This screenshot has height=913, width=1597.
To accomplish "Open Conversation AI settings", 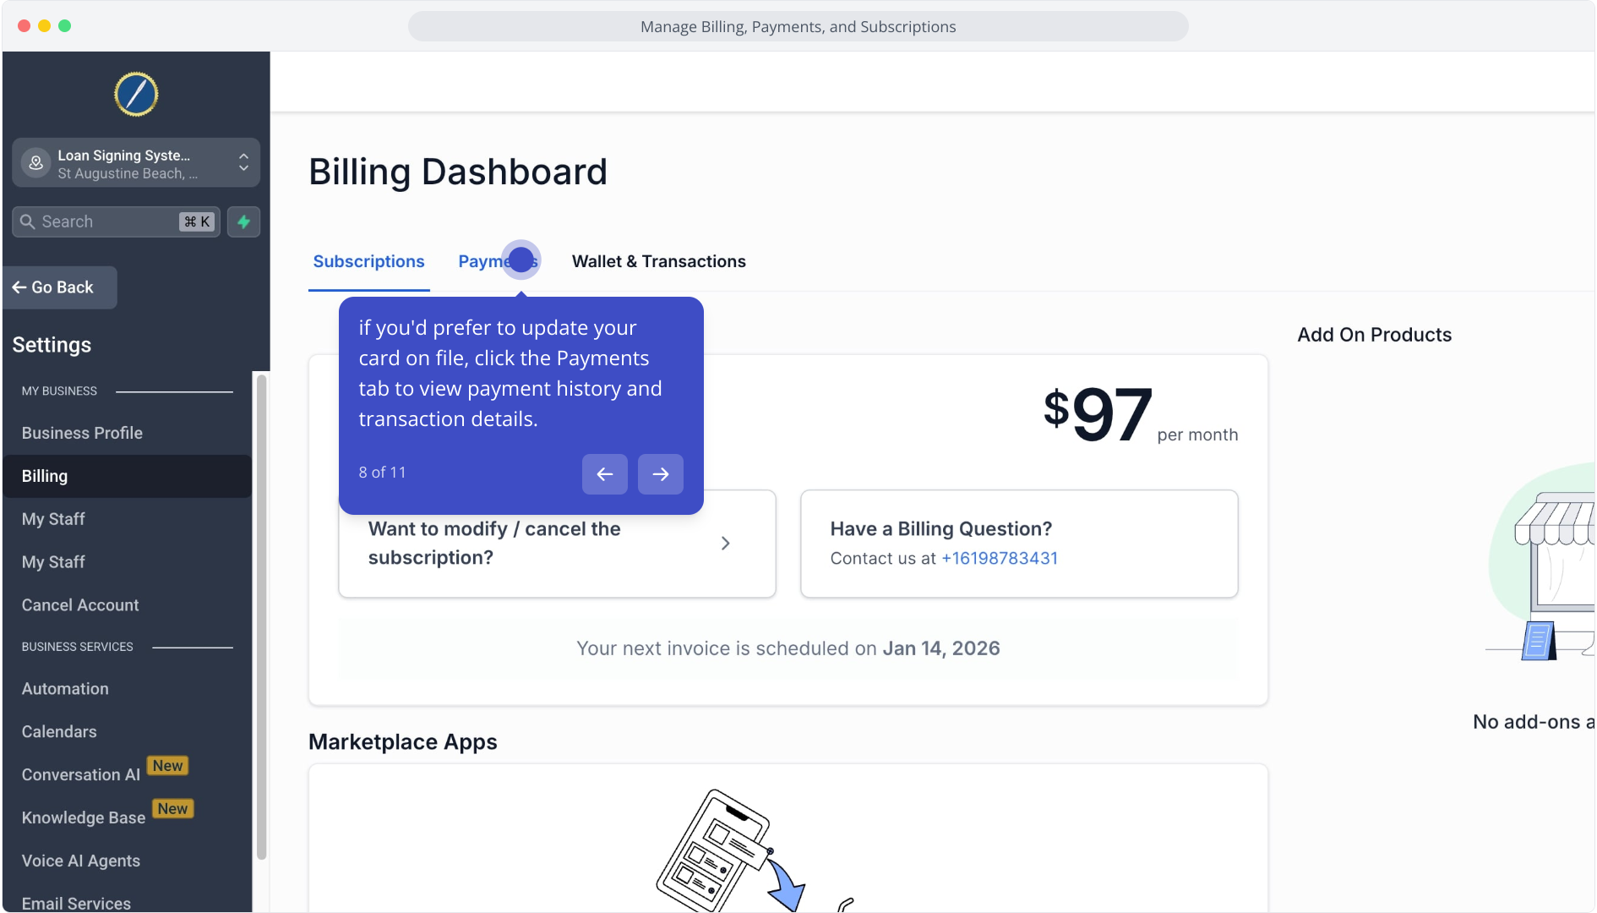I will click(81, 775).
